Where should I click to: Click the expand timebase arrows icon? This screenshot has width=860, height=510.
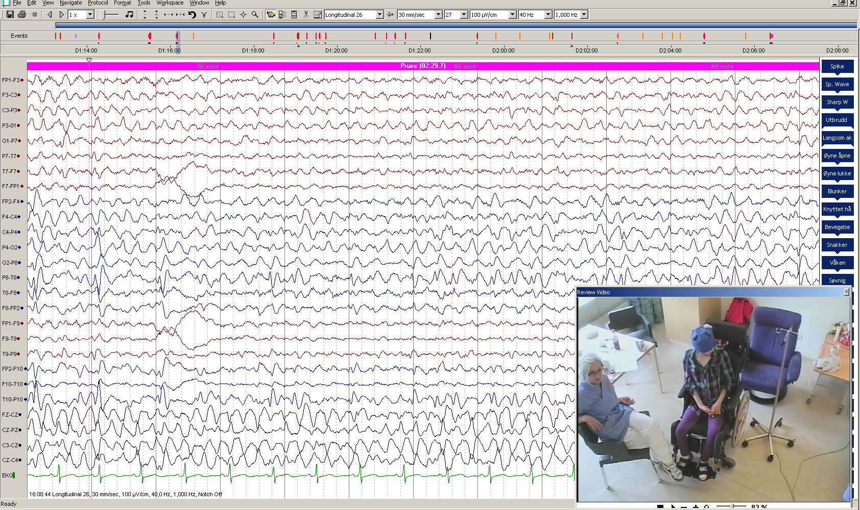pos(180,15)
